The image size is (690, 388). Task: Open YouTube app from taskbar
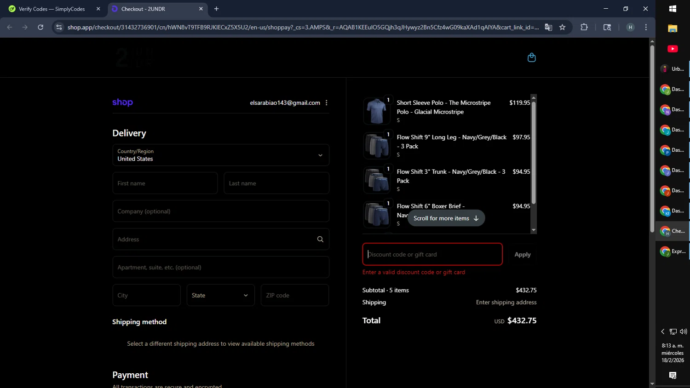pyautogui.click(x=673, y=49)
